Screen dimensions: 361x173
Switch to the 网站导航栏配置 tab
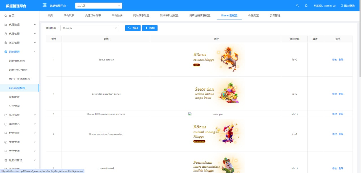tap(169, 16)
